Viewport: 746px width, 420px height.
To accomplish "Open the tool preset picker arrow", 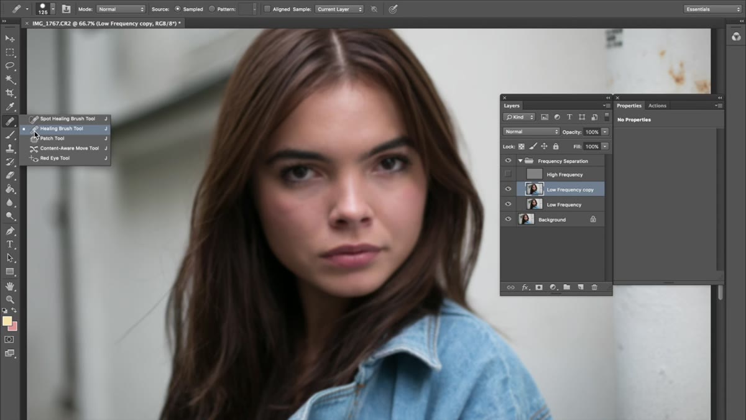I will click(26, 9).
